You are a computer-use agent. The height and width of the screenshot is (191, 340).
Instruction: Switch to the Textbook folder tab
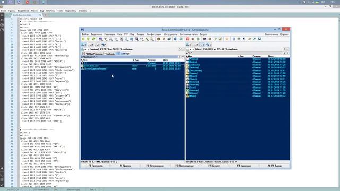(x=109, y=54)
